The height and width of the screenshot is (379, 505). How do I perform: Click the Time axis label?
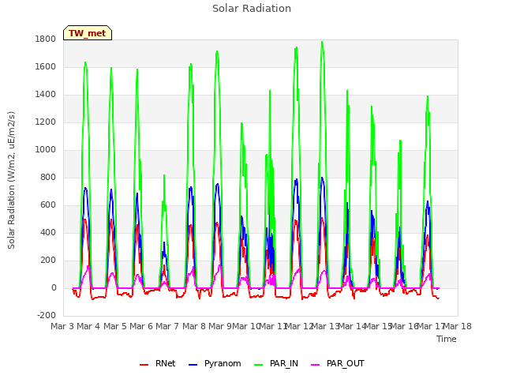(447, 339)
